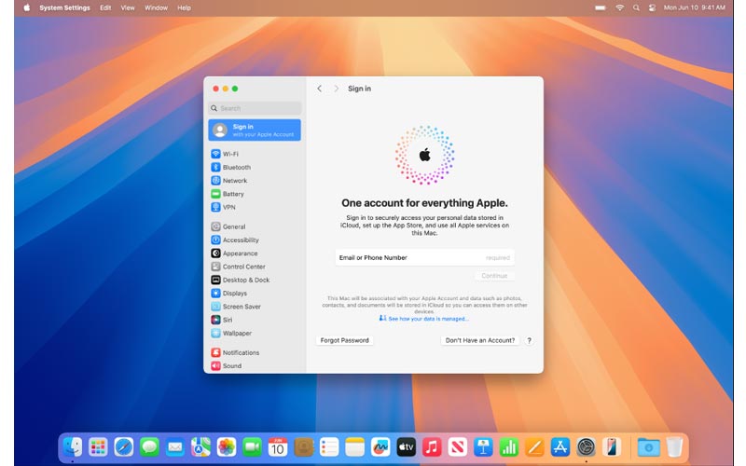Go forward with the right chevron
Viewport: 746px width, 466px height.
point(336,89)
